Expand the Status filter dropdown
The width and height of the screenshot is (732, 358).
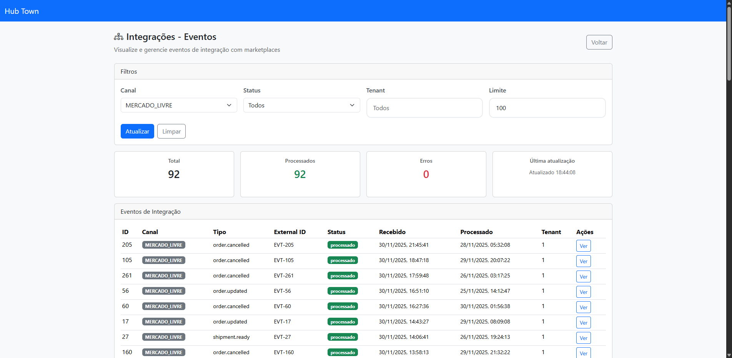coord(301,105)
